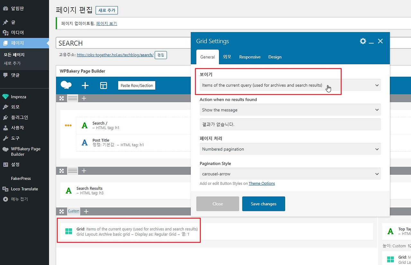Viewport: 411px width, 265px height.
Task: Choose 새로 추가 in the sidebar submenu
Action: (12, 63)
